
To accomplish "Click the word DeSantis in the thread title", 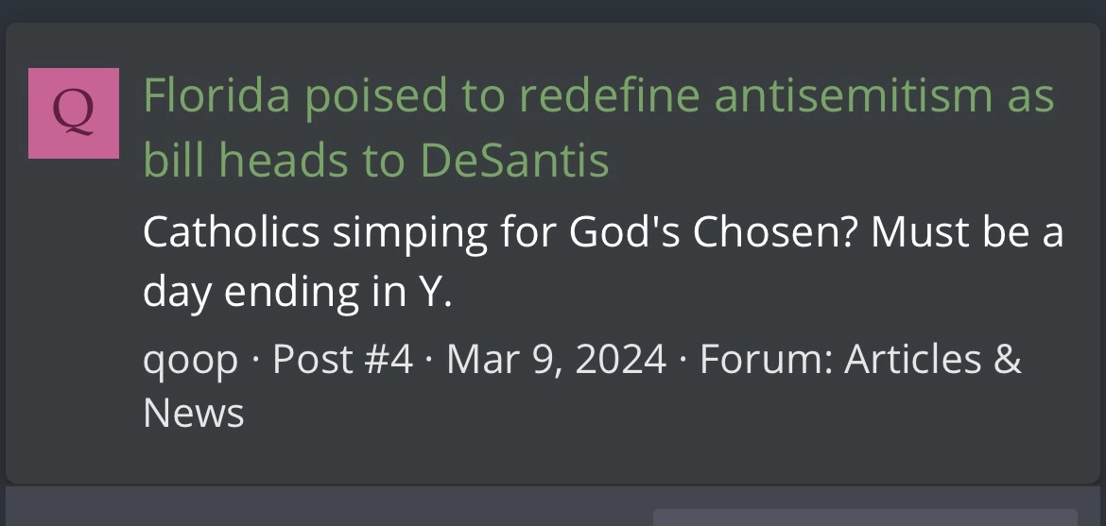I will tap(515, 160).
